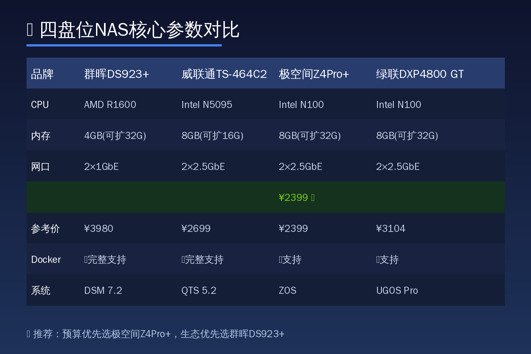Click the ¥3980 price cell

coord(99,229)
